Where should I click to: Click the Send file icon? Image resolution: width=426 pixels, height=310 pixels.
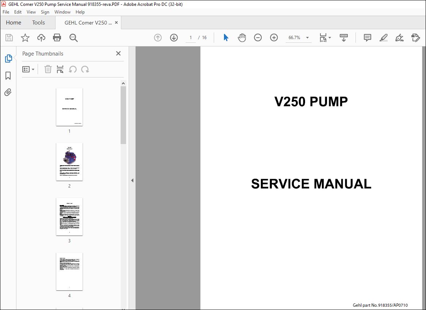pos(416,38)
